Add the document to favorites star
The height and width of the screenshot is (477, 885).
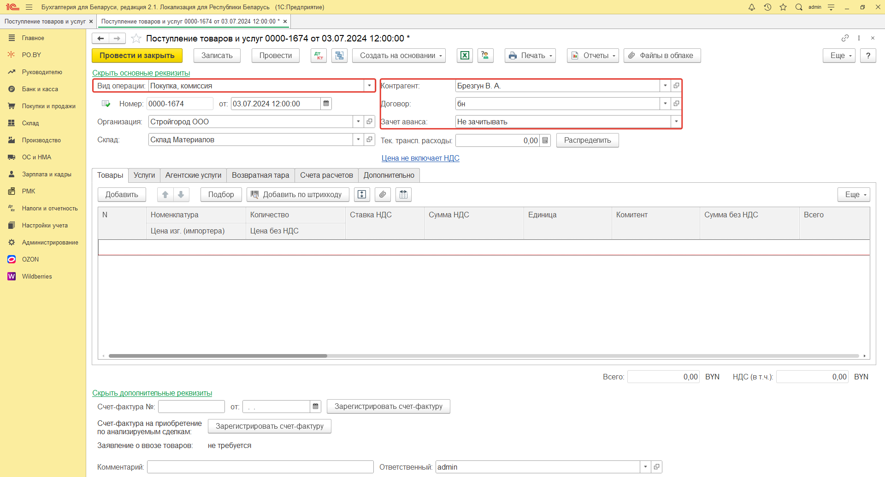pyautogui.click(x=136, y=39)
